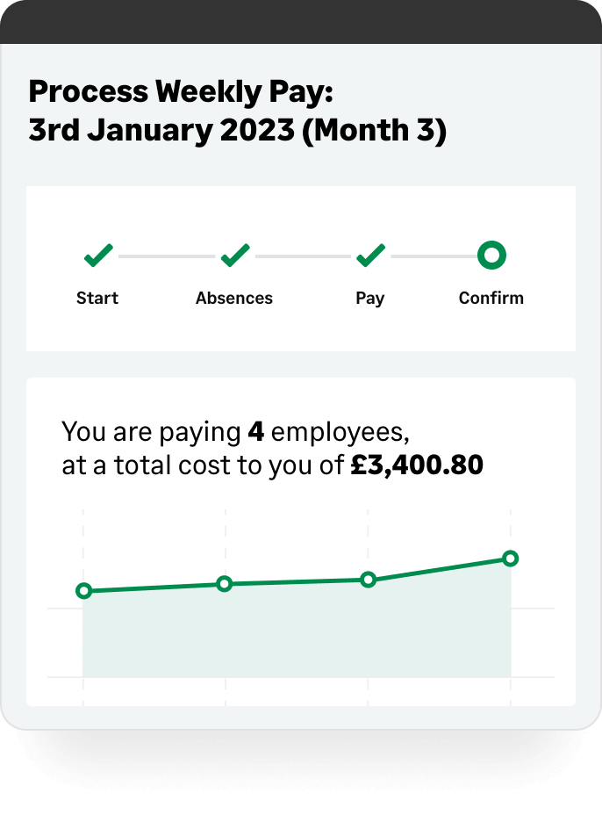
Task: Click progress line between Pay and Confirm
Action: click(434, 256)
